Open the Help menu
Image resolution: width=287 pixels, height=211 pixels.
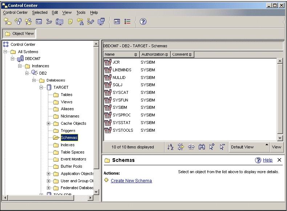94,12
